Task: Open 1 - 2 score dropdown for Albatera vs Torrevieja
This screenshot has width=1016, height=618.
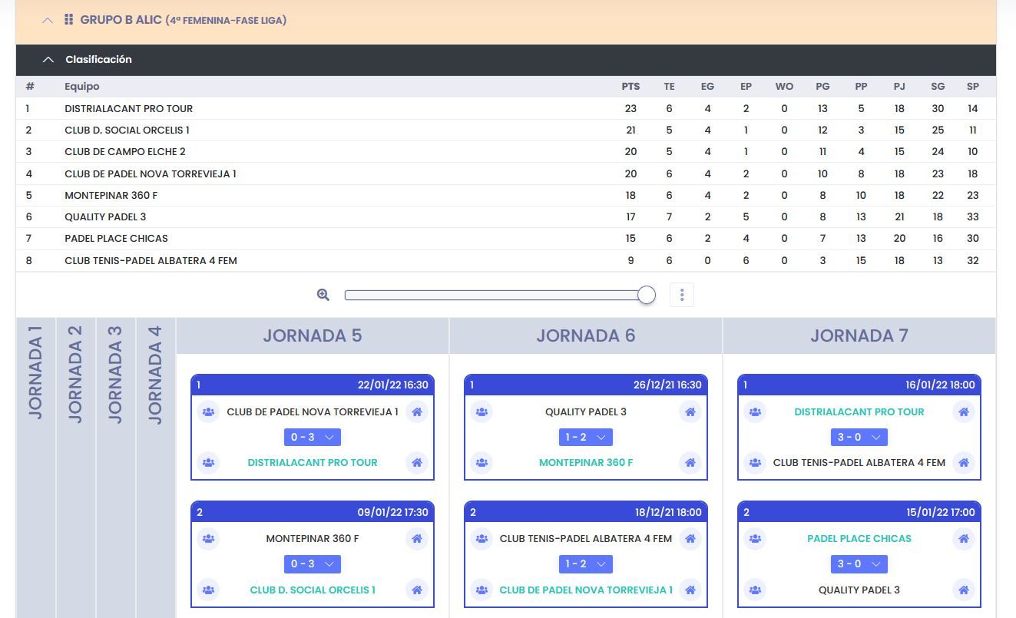Action: [586, 564]
